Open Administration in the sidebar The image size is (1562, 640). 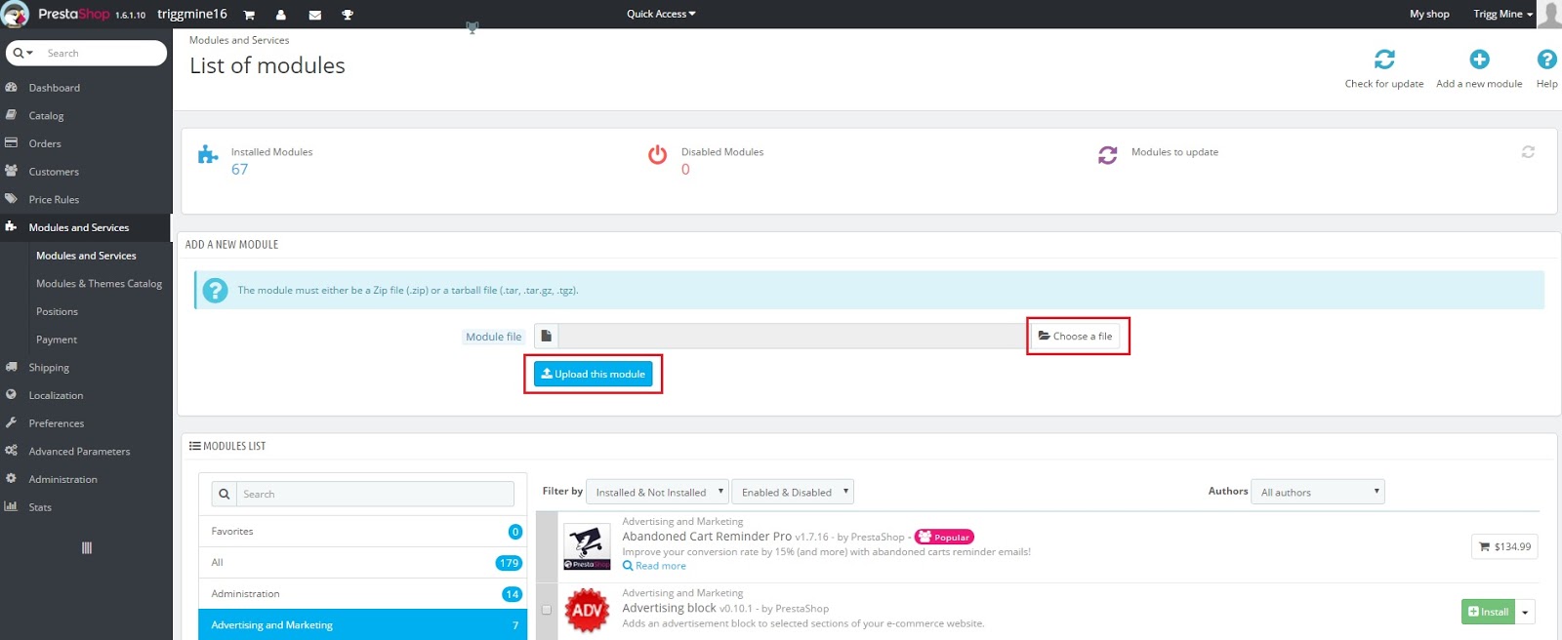[x=62, y=480]
